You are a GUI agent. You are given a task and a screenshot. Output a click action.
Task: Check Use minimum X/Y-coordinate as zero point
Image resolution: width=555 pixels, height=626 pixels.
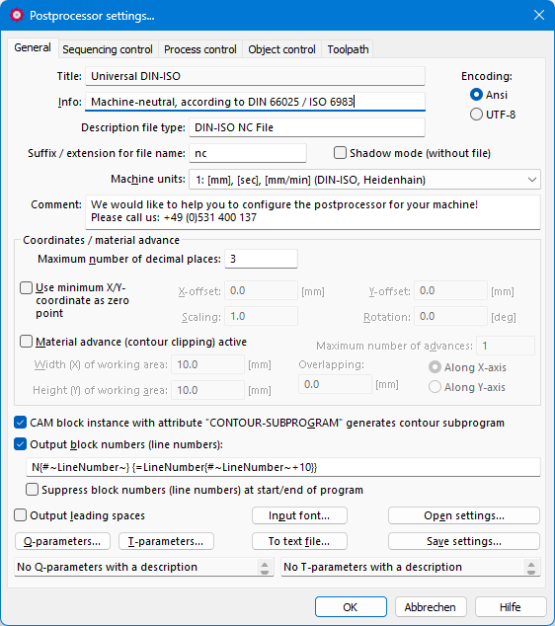click(27, 287)
